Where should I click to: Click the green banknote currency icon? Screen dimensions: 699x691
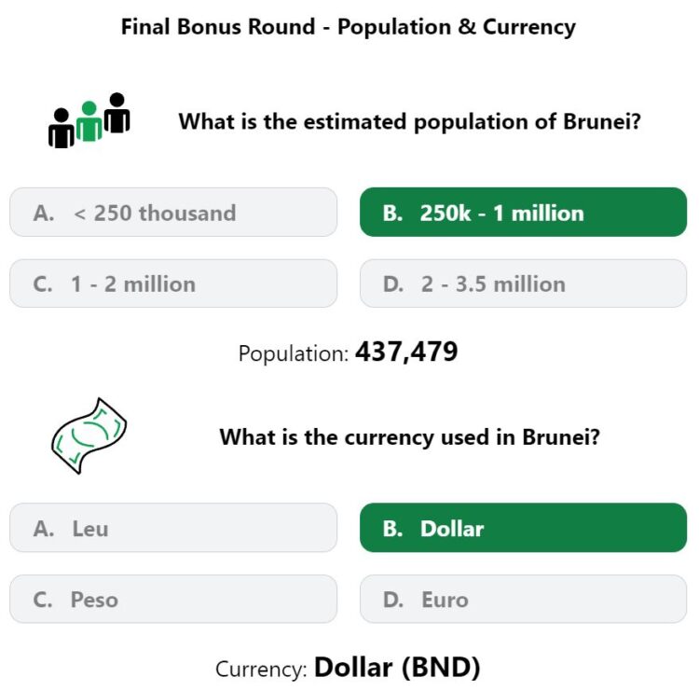[x=88, y=435]
